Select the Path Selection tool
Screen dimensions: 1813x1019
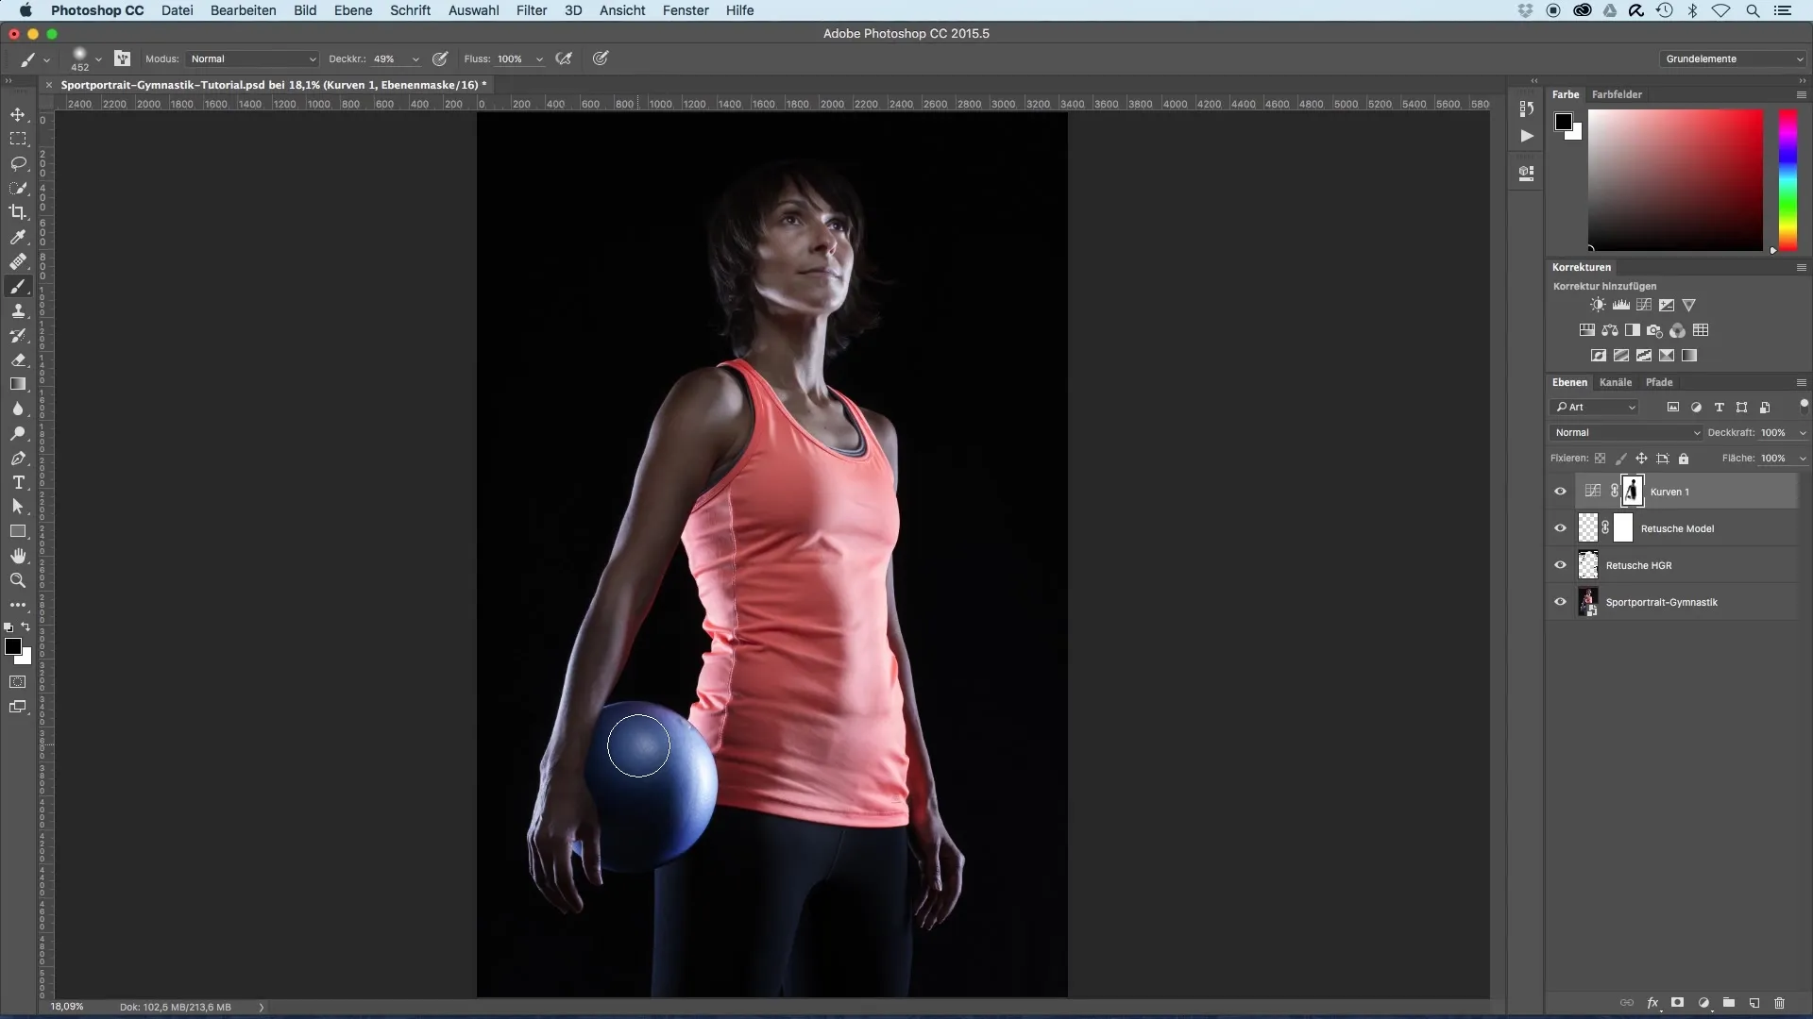[x=18, y=507]
